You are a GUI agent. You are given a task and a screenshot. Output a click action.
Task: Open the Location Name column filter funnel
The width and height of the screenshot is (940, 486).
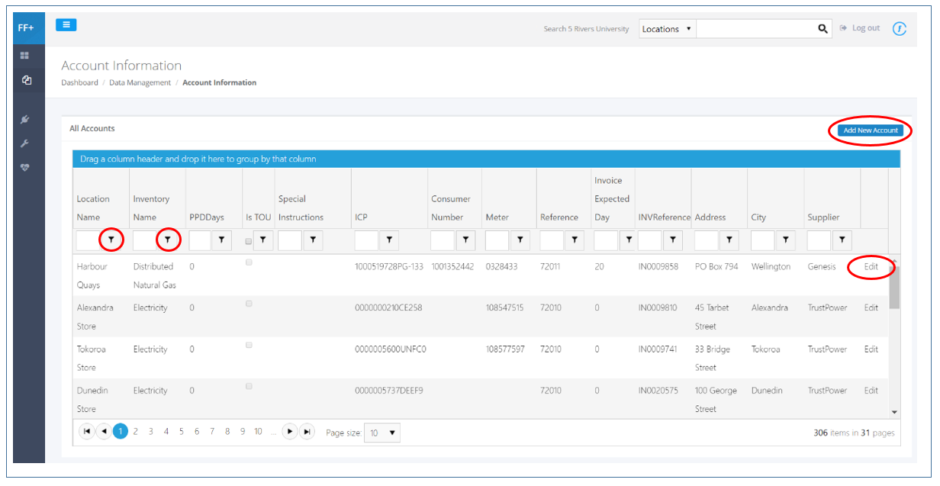113,240
